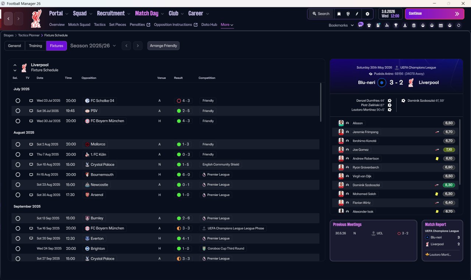Open the Set Pieces submenu item
This screenshot has height=280, width=471.
117,25
